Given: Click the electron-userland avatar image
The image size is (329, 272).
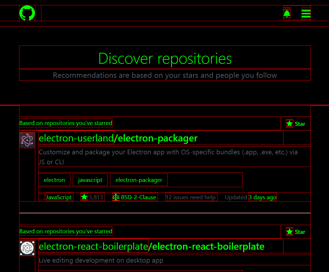Looking at the screenshot, I should click(x=27, y=140).
